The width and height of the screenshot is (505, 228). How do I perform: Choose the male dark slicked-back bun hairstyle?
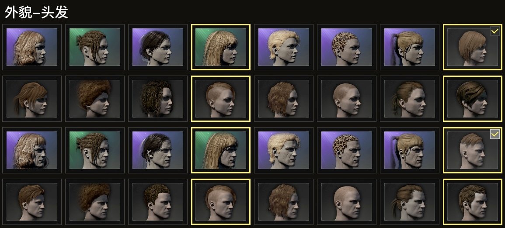tap(158, 150)
